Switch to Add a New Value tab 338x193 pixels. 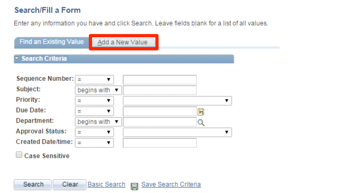pos(124,42)
